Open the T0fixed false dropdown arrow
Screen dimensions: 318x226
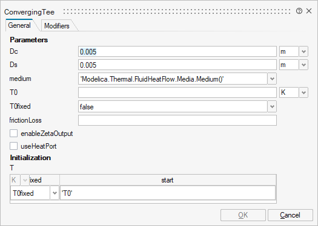(272, 106)
